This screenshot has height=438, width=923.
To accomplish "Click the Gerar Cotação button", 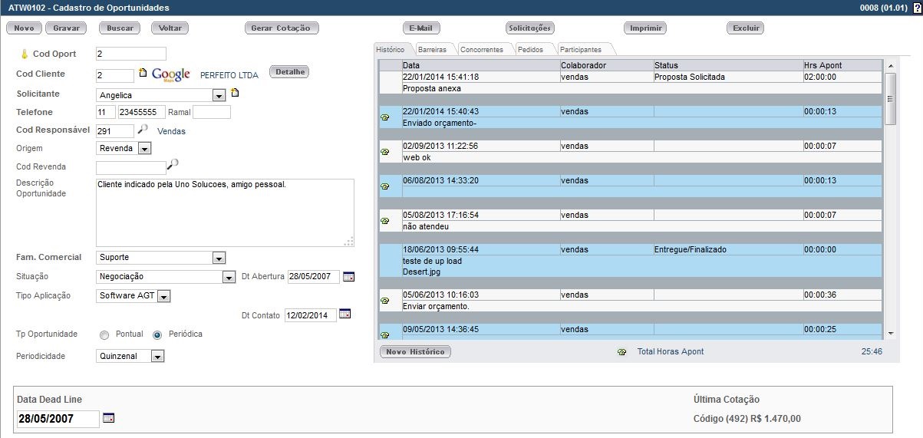I will [282, 28].
